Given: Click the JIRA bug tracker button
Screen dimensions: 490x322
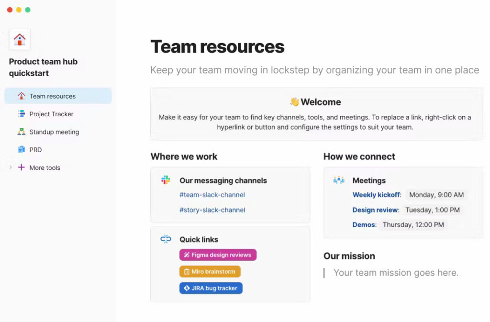Looking at the screenshot, I should coord(211,288).
